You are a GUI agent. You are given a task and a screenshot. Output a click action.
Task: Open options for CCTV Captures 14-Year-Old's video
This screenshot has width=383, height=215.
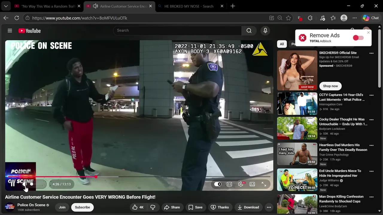[372, 95]
